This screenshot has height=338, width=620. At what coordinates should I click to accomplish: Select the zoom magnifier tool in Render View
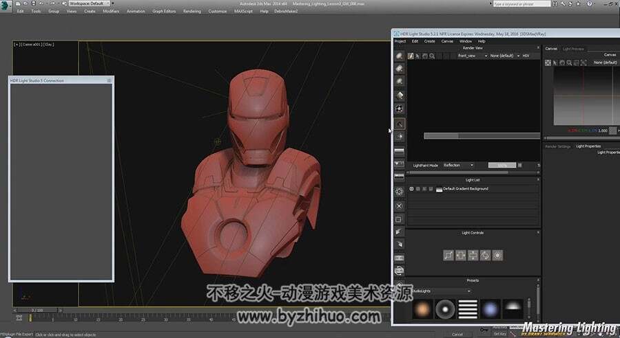click(x=432, y=56)
